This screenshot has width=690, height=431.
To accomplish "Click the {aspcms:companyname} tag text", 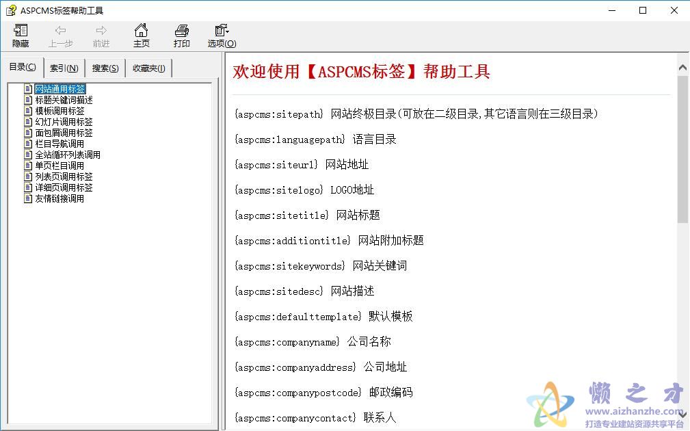I will (287, 342).
